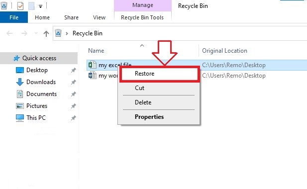The height and width of the screenshot is (189, 307).
Task: Click the New folder quick access icon
Action: coord(31,6)
